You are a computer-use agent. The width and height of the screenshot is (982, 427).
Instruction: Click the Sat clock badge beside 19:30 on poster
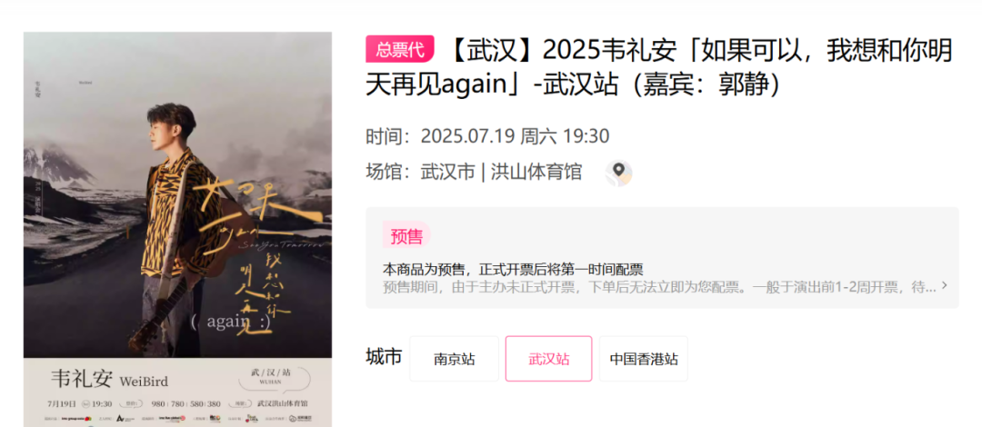pyautogui.click(x=85, y=404)
